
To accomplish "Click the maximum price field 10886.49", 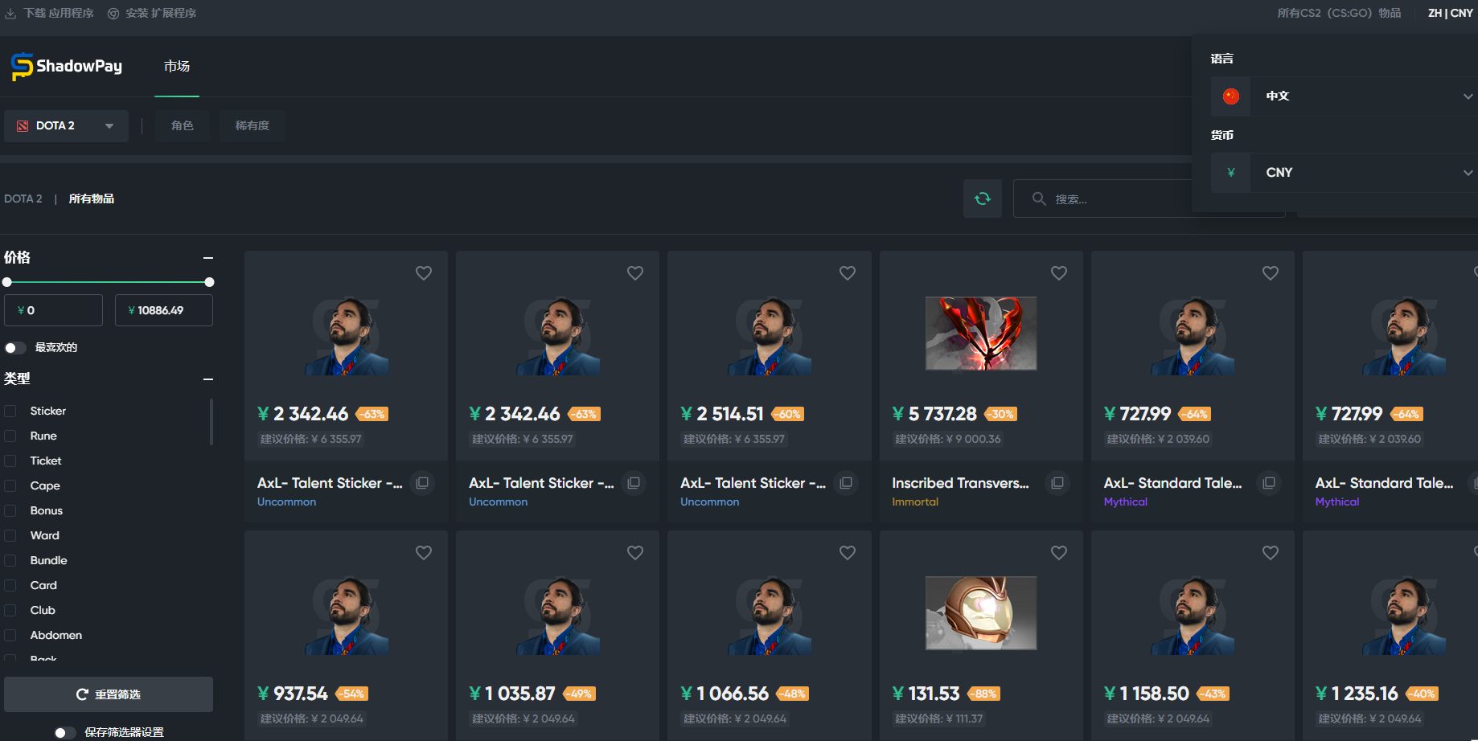I will click(x=164, y=310).
